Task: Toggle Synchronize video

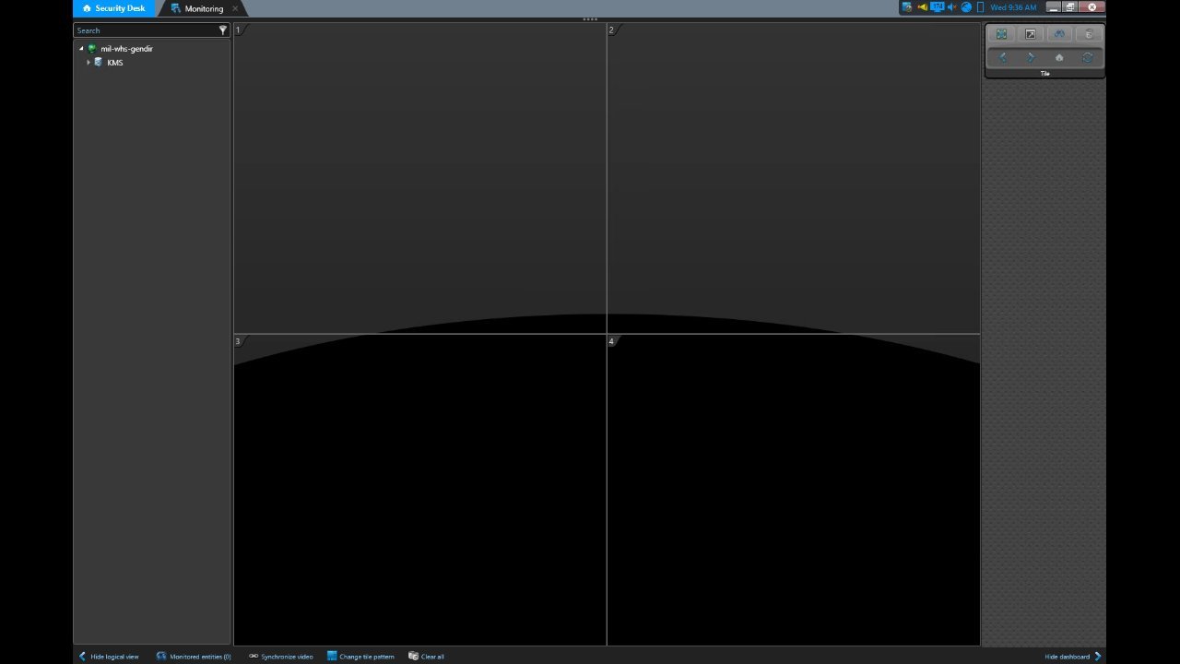Action: (x=281, y=657)
